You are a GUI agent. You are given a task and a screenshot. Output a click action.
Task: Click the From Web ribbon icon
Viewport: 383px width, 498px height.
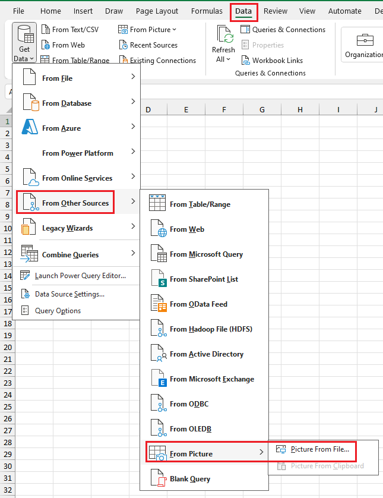[x=46, y=45]
